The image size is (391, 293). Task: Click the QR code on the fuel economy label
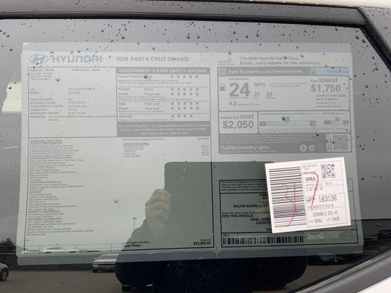pyautogui.click(x=337, y=143)
